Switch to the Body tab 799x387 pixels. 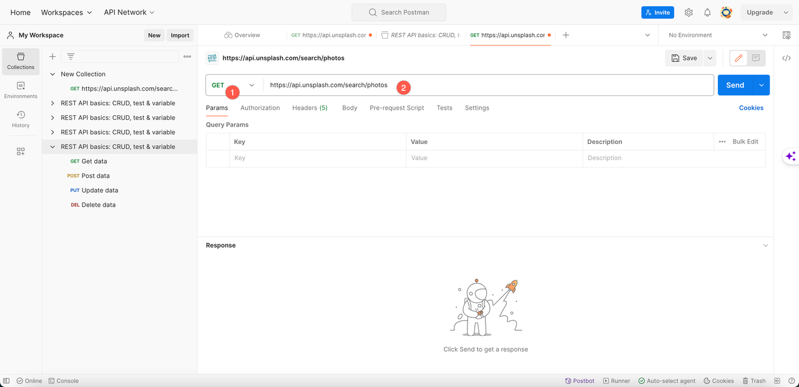click(350, 108)
